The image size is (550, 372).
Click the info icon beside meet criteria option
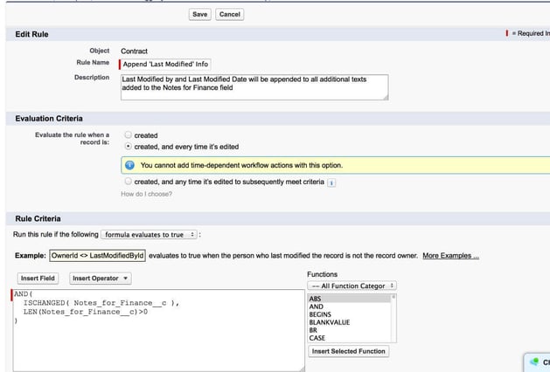coord(331,183)
